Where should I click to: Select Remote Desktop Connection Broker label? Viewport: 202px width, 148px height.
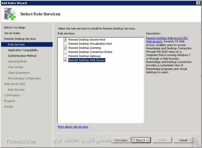click(91, 52)
